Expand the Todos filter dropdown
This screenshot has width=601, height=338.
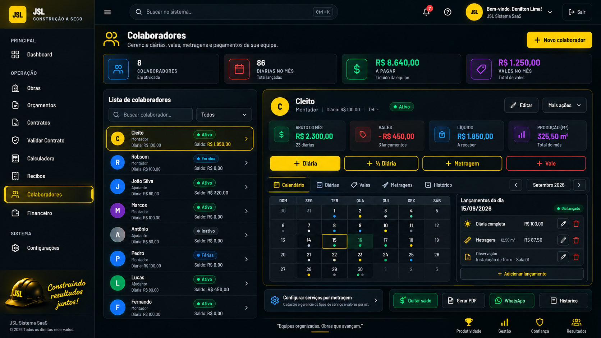tap(224, 115)
